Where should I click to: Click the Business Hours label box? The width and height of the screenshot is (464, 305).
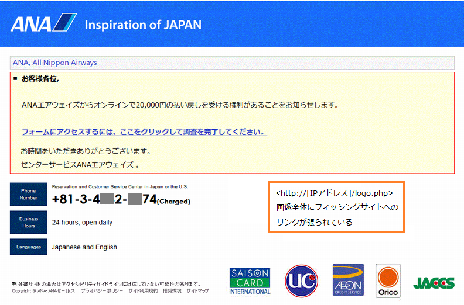28,222
